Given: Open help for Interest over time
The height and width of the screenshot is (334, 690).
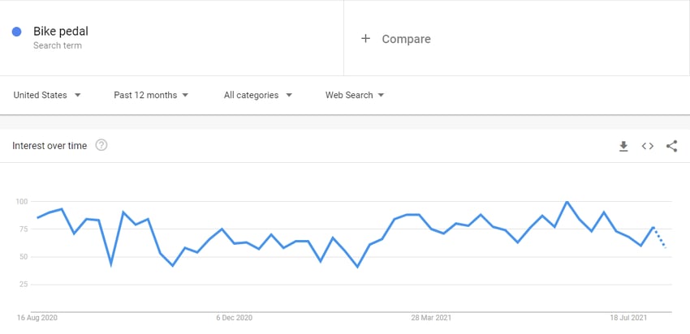Looking at the screenshot, I should 101,145.
